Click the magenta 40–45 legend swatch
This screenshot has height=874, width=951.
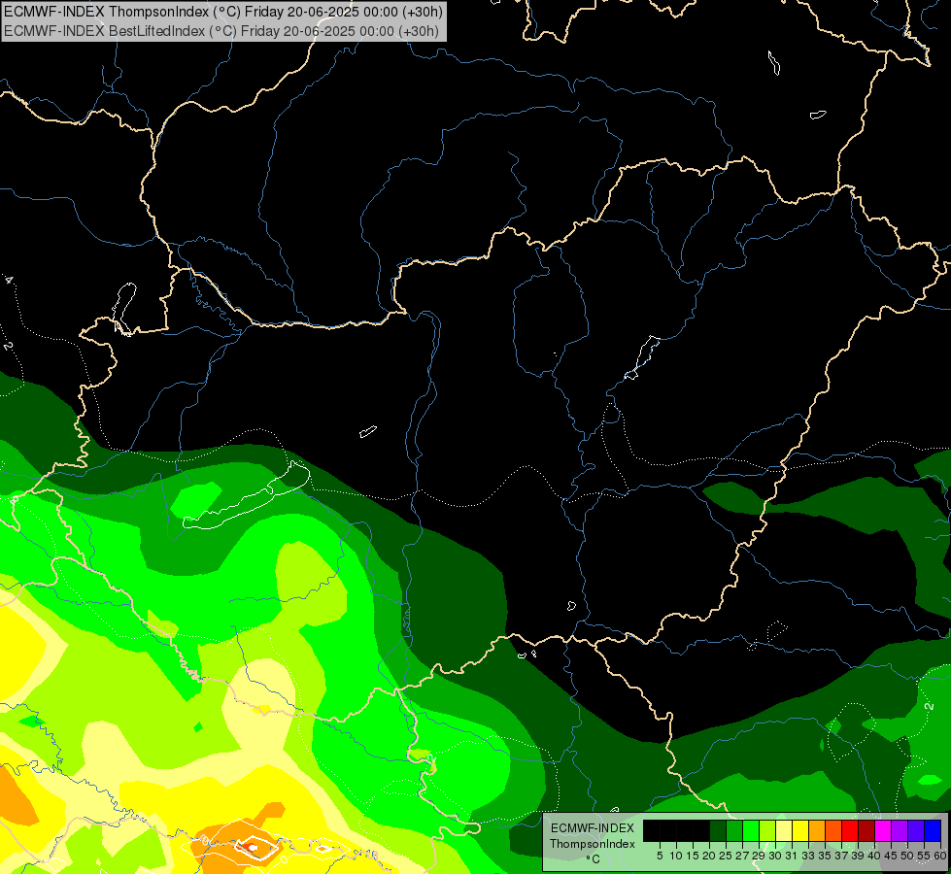(883, 830)
